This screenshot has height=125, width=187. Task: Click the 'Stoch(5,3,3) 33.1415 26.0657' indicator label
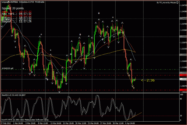13,95
